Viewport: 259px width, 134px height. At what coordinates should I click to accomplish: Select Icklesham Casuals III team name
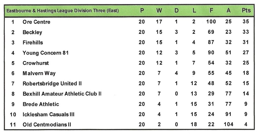point(49,114)
